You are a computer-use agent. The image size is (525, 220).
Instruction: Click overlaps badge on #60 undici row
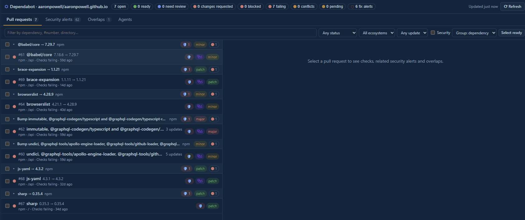coord(200,156)
